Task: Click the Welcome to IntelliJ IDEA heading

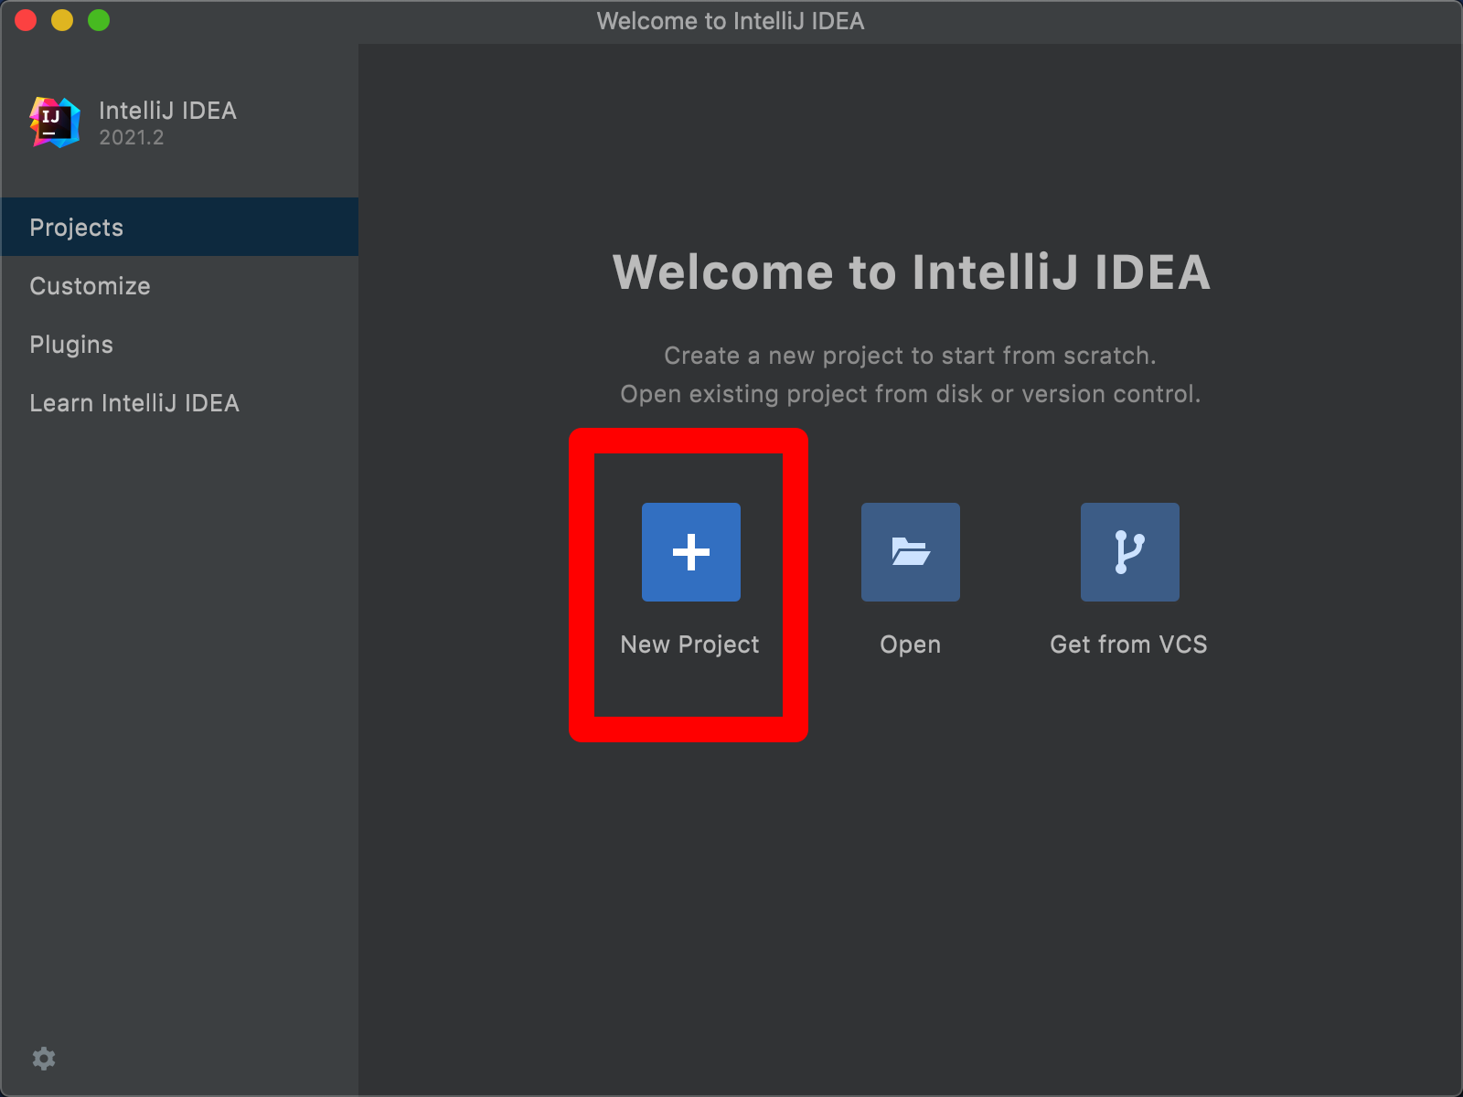Action: [912, 272]
